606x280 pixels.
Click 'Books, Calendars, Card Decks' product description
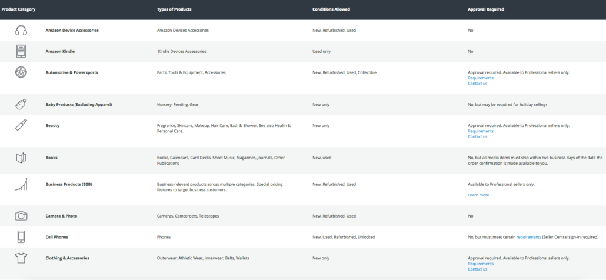coord(221,160)
